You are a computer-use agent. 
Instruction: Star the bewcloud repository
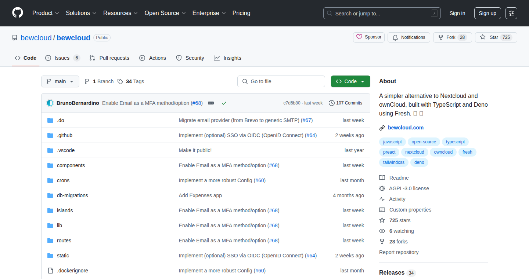(496, 37)
